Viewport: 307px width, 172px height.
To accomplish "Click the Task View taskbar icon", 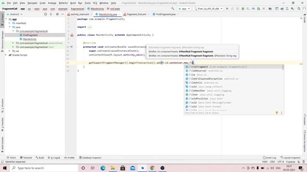I will [93, 168].
